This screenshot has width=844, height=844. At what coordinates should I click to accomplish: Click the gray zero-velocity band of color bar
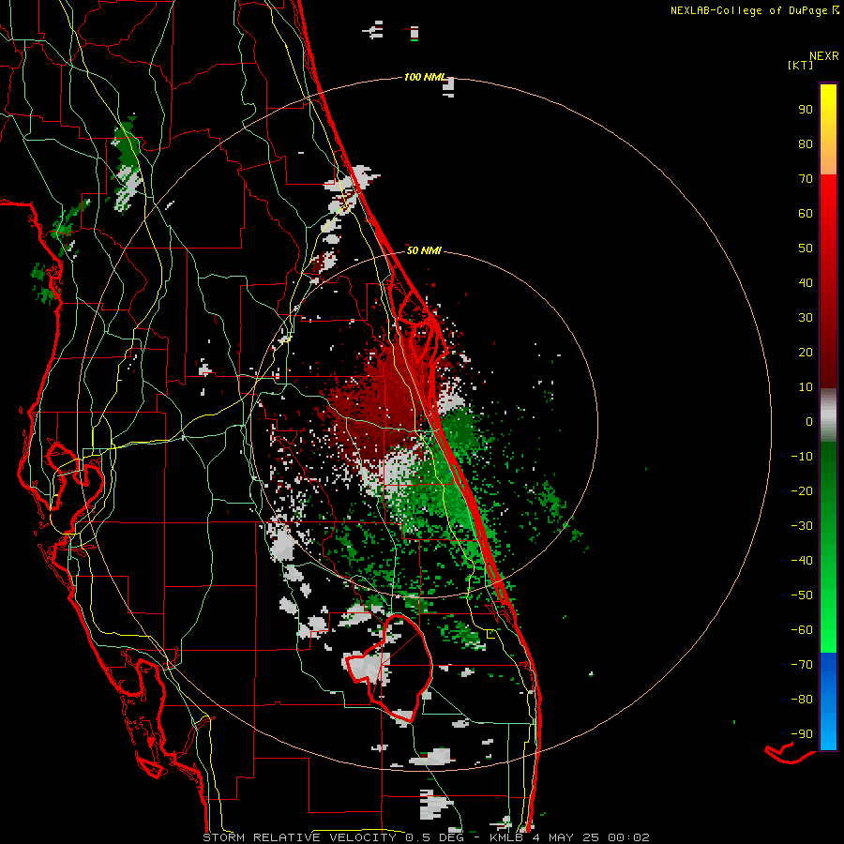coord(828,414)
